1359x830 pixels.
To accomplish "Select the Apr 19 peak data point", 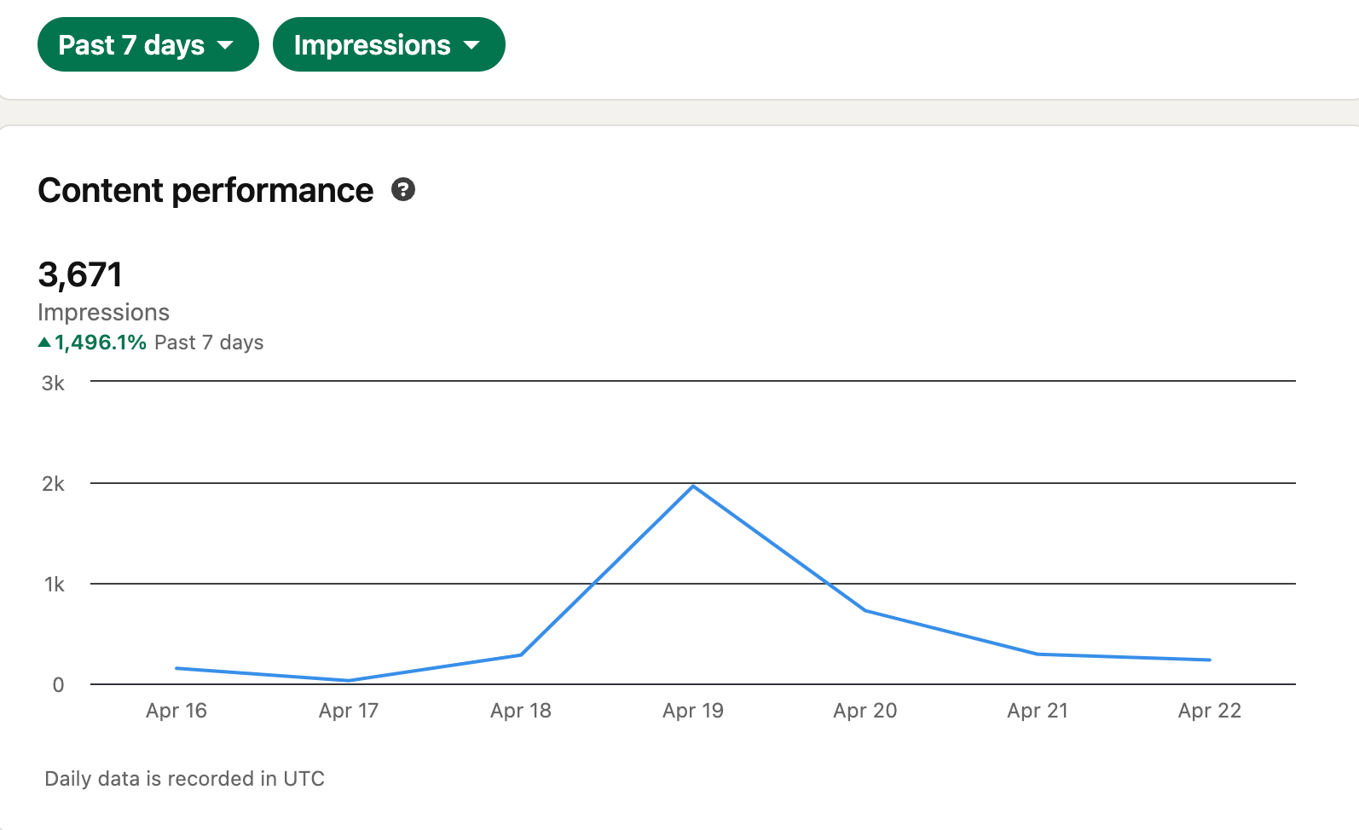I will click(694, 486).
